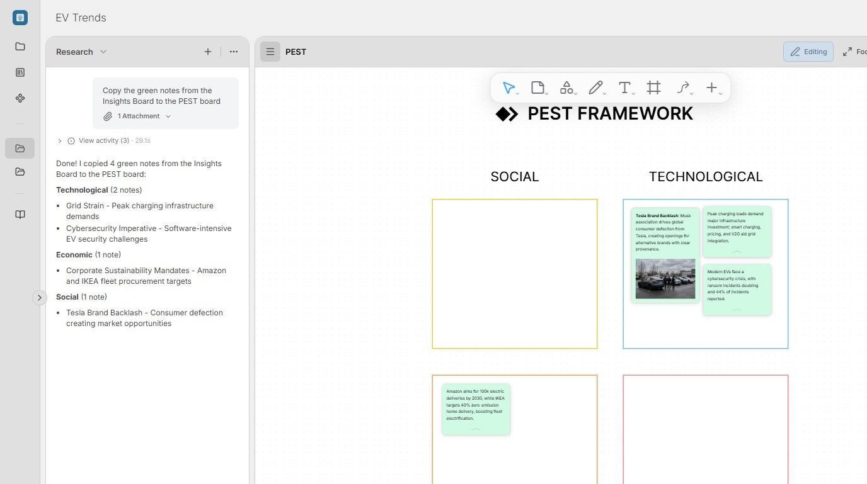Select the Tesla Brand Backlash green note
Viewport: 867px width, 484px height.
pos(665,256)
